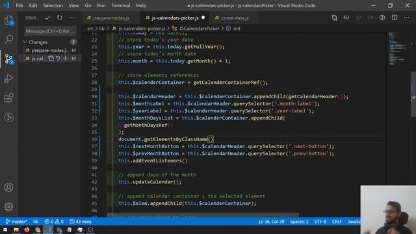Refresh the source control panel
This screenshot has height=234, width=416.
(x=60, y=18)
